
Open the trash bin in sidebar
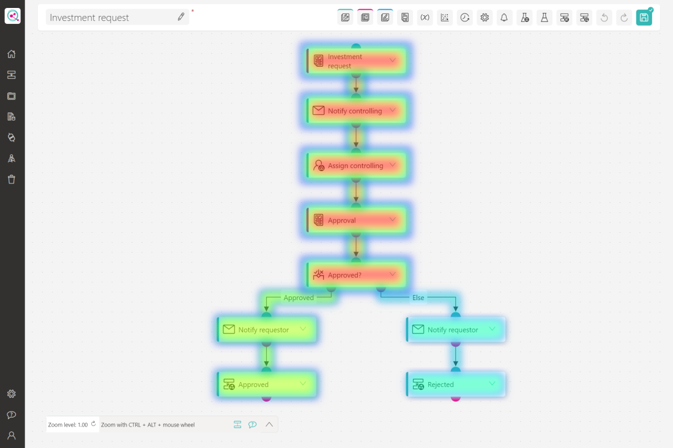click(x=12, y=179)
